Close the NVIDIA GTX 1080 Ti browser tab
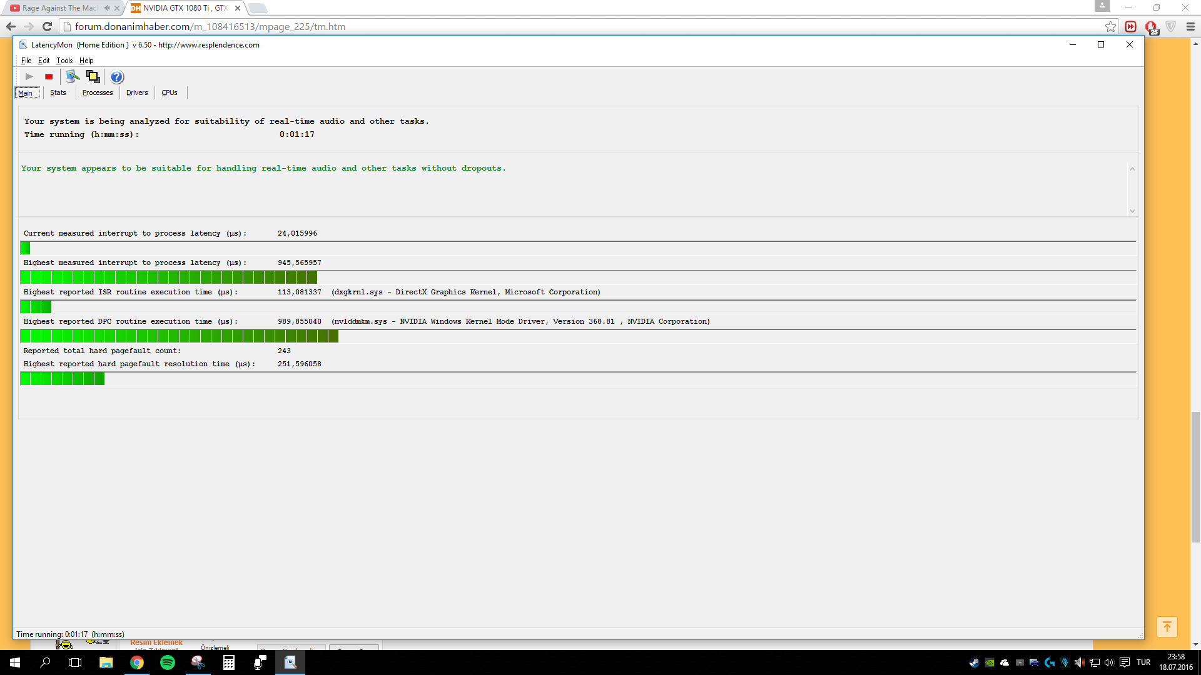This screenshot has width=1201, height=675. [x=238, y=8]
